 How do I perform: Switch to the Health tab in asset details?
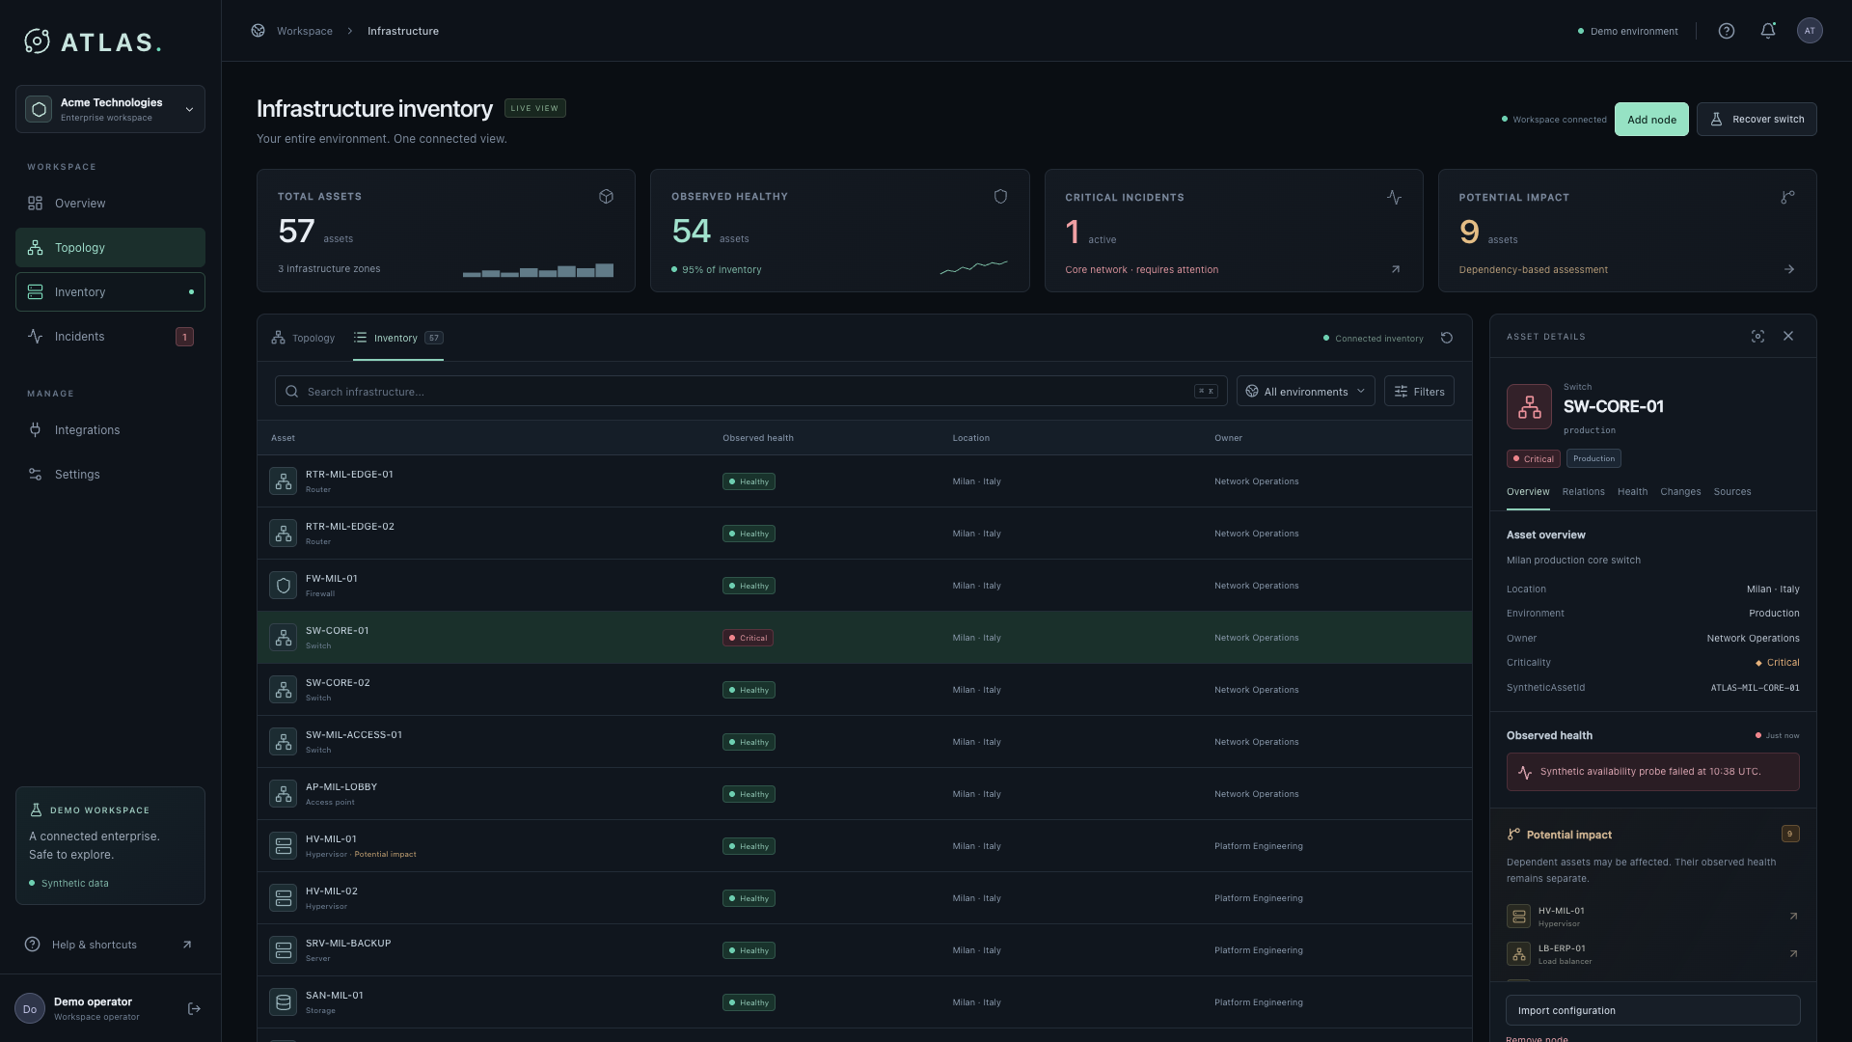(x=1632, y=492)
